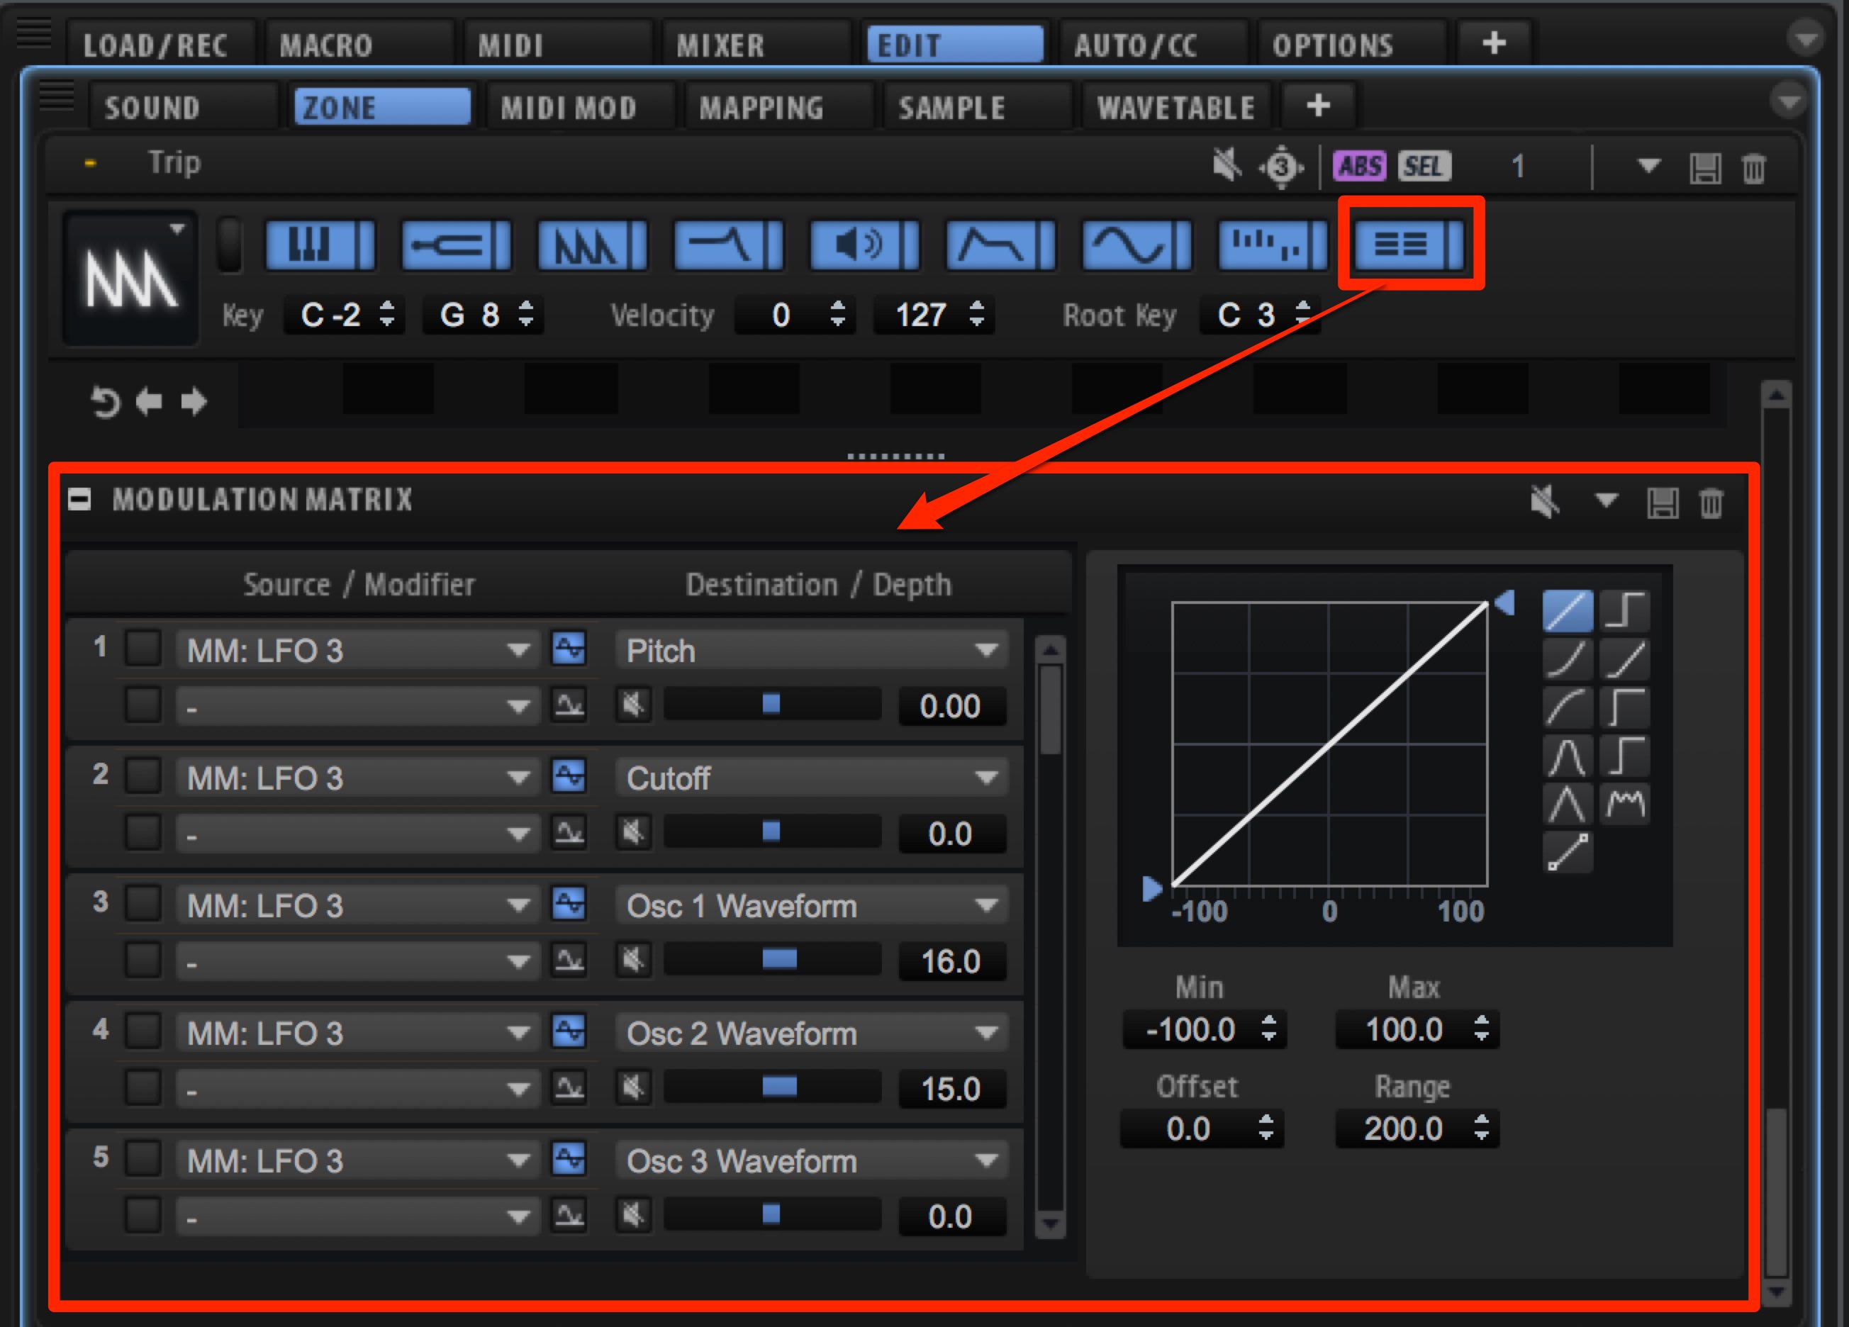Open row 1 MM: LFO 3 source dropdown

358,651
